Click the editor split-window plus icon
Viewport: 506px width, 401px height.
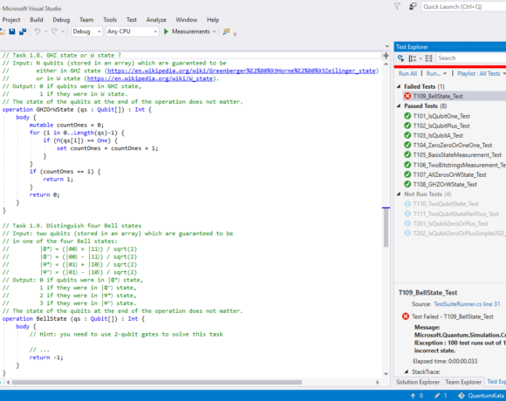point(386,56)
